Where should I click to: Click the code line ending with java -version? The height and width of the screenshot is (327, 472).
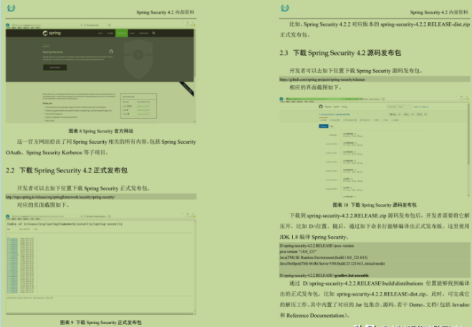(317, 245)
